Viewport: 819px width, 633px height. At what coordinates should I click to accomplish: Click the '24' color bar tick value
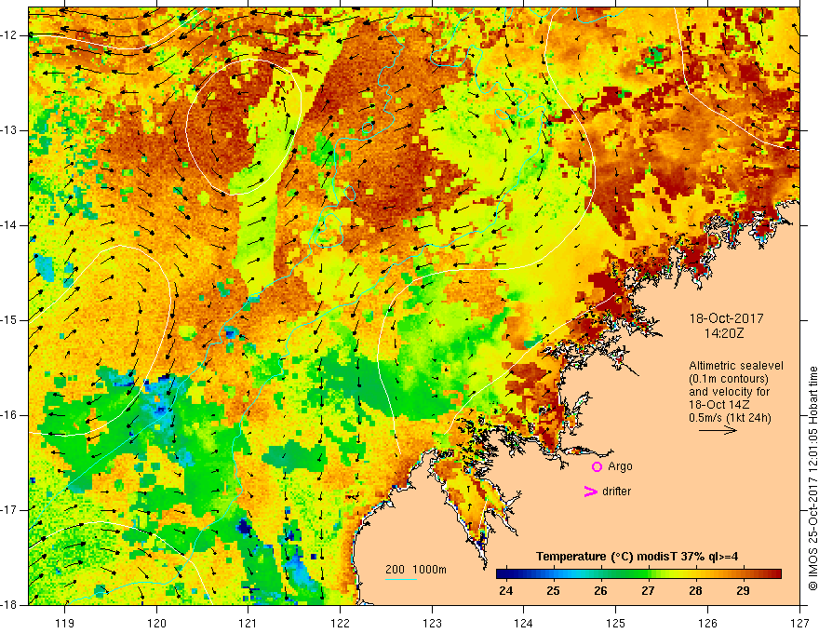505,591
